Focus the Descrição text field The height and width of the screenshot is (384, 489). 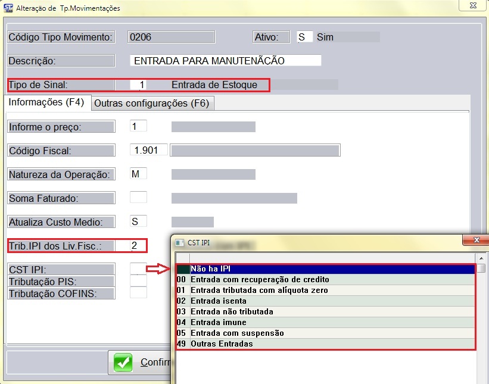(x=225, y=61)
